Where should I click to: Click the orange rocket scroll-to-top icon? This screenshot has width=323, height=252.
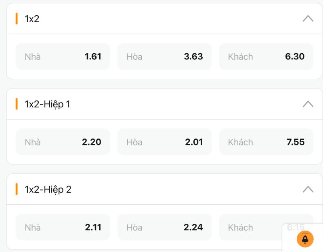point(305,239)
